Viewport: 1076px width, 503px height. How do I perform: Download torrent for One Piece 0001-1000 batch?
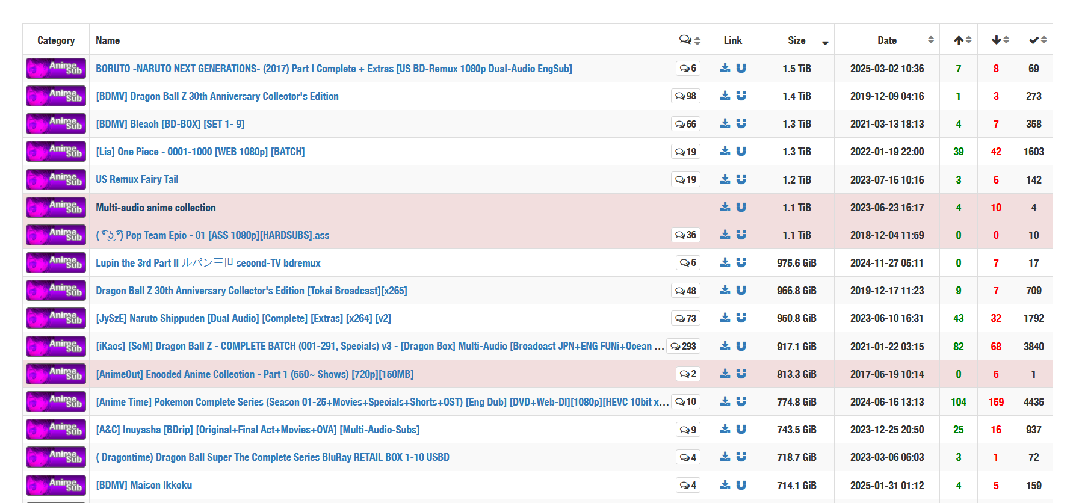[725, 151]
